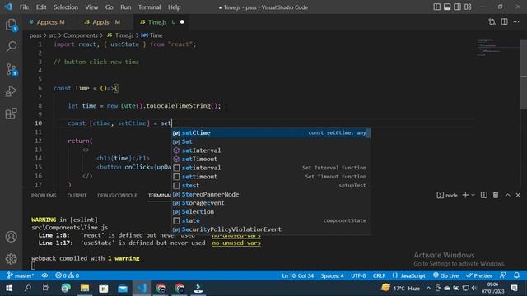This screenshot has width=527, height=296.
Task: Select the node terminal instance
Action: pos(447,195)
